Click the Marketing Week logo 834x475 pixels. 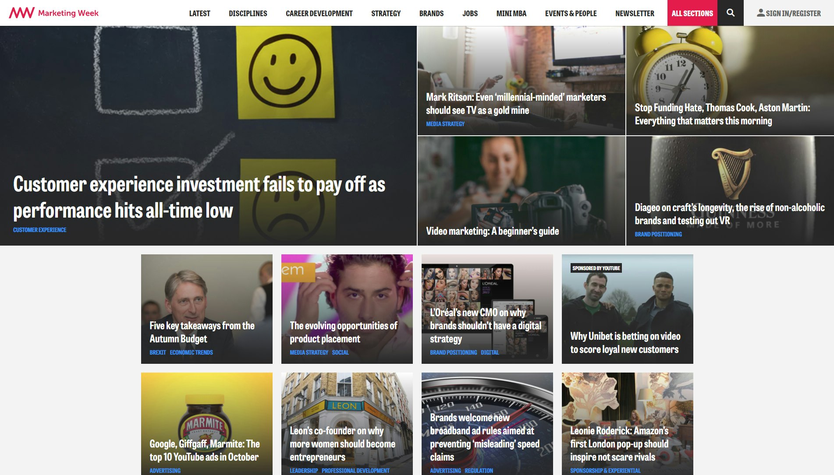pos(54,13)
